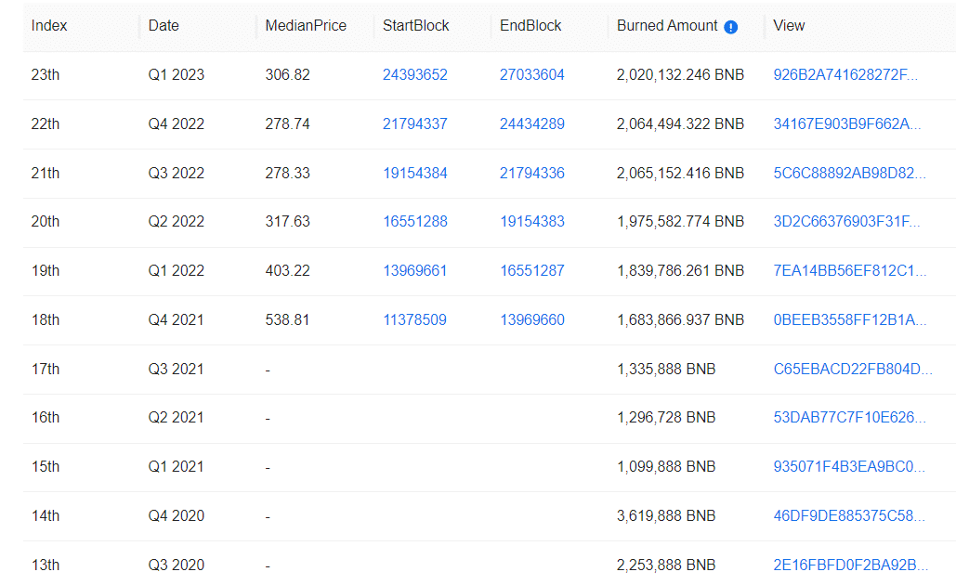
Task: Open start block 19154384
Action: pos(414,173)
